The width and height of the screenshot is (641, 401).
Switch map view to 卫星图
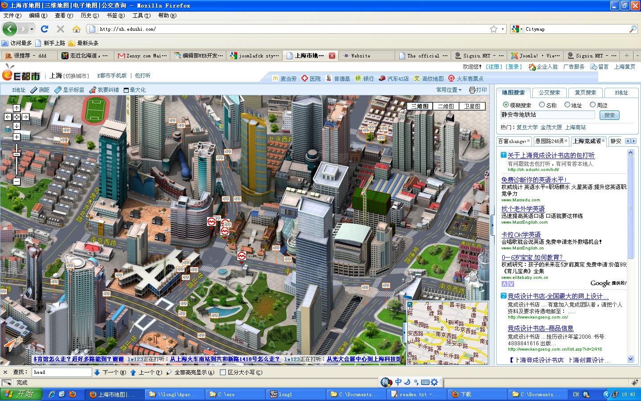472,106
